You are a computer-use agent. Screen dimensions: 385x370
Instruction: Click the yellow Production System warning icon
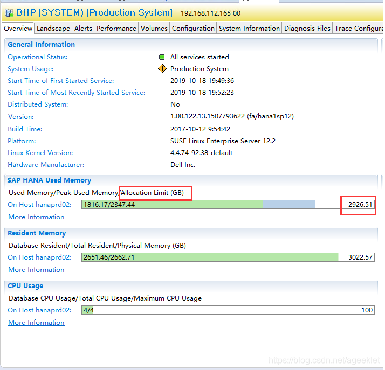(162, 68)
